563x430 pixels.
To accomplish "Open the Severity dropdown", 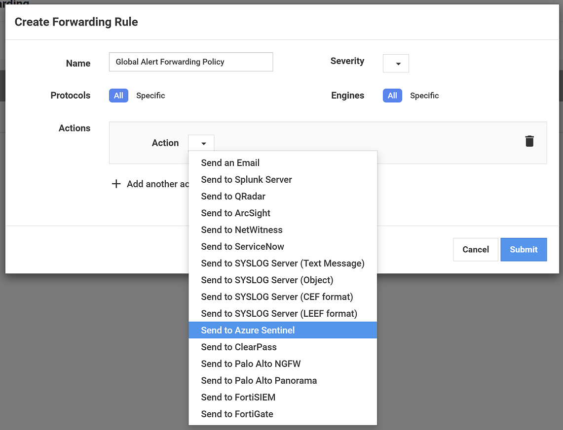I will click(396, 63).
